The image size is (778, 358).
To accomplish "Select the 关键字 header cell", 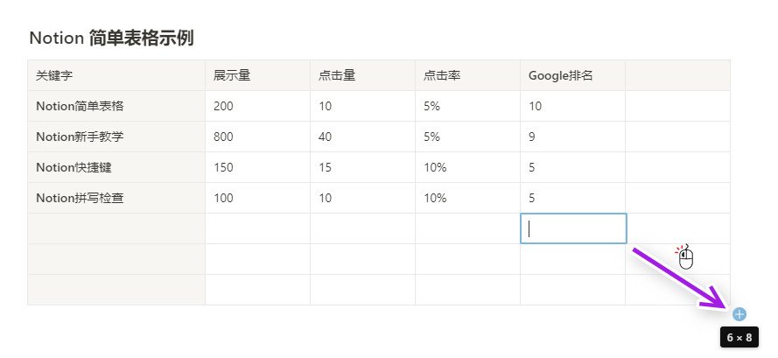I will pyautogui.click(x=116, y=75).
